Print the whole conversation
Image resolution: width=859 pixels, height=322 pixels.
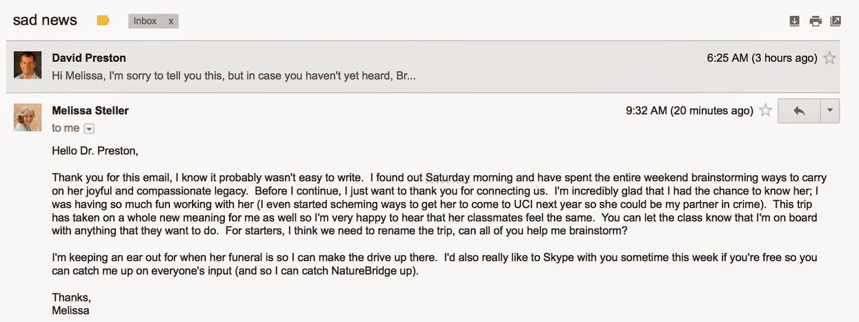(816, 21)
